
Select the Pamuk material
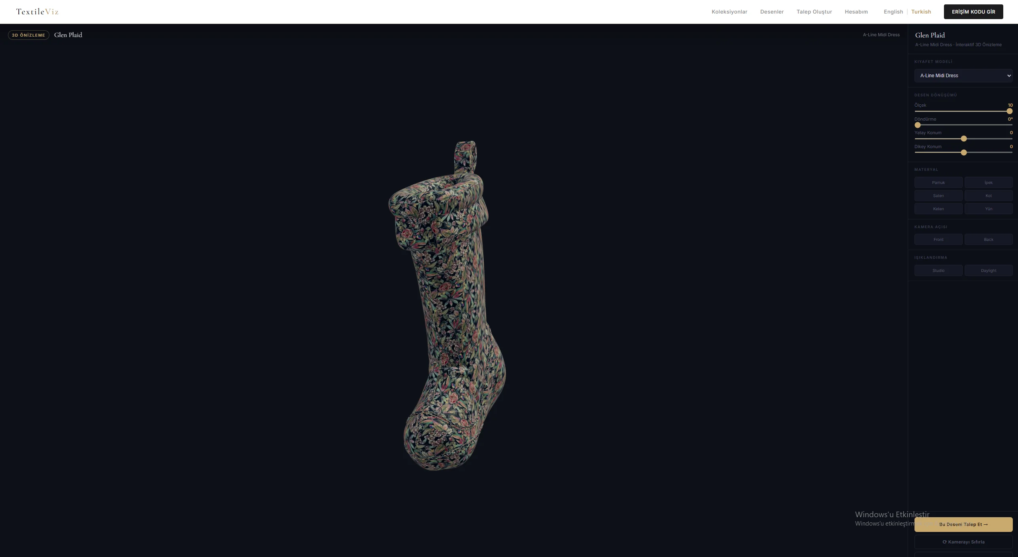coord(938,182)
